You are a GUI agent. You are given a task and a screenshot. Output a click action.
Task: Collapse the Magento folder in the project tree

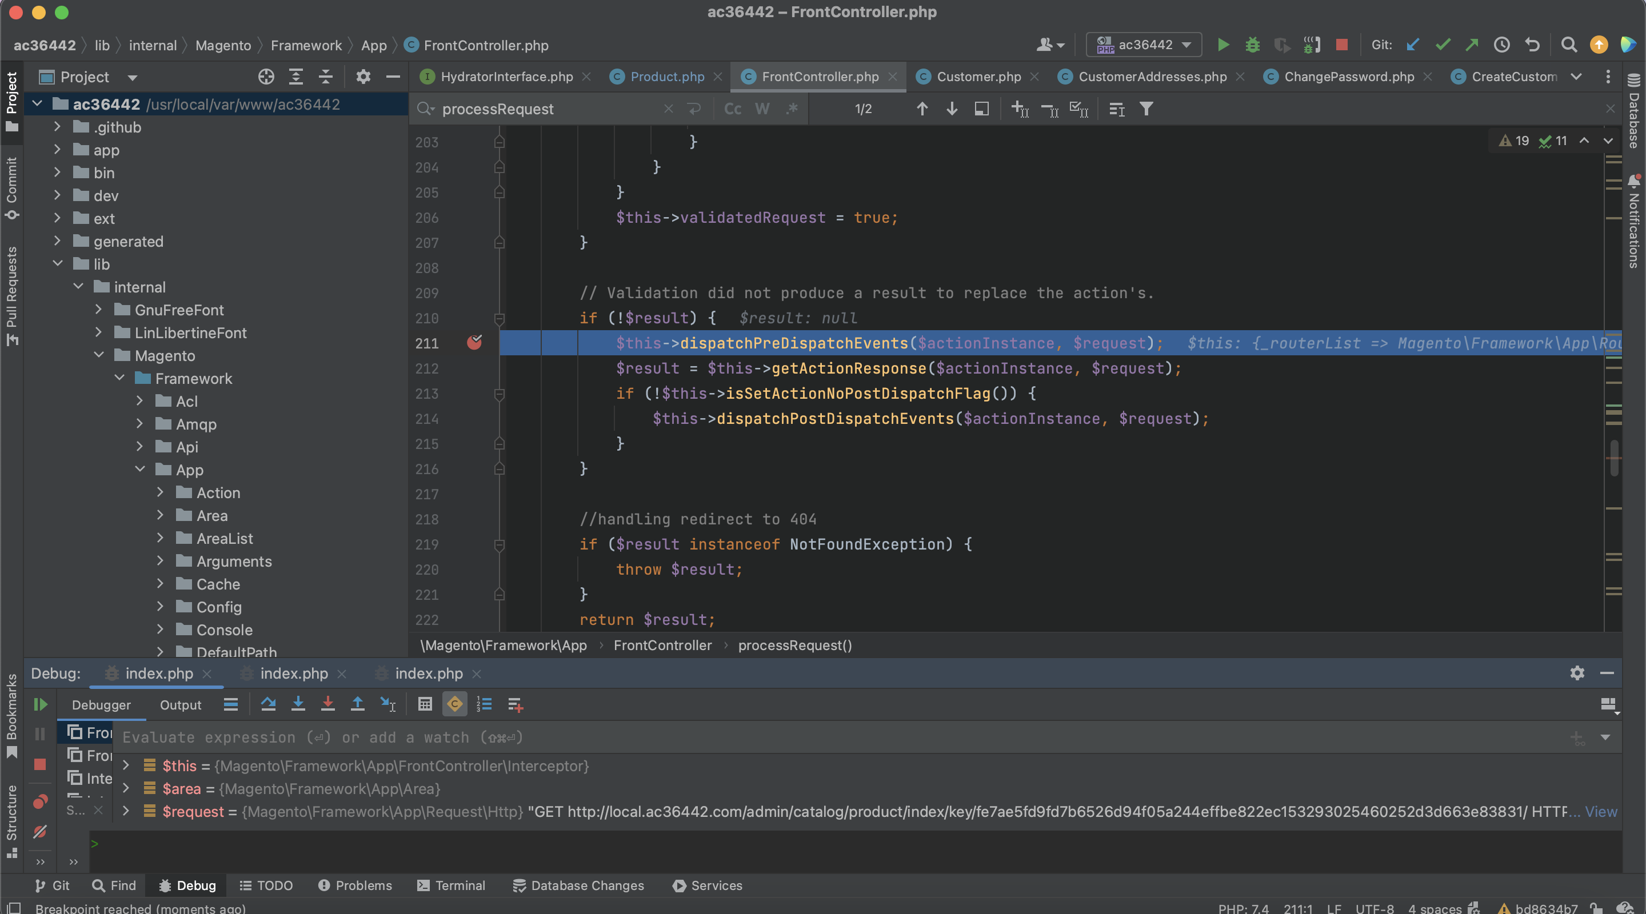pyautogui.click(x=99, y=355)
